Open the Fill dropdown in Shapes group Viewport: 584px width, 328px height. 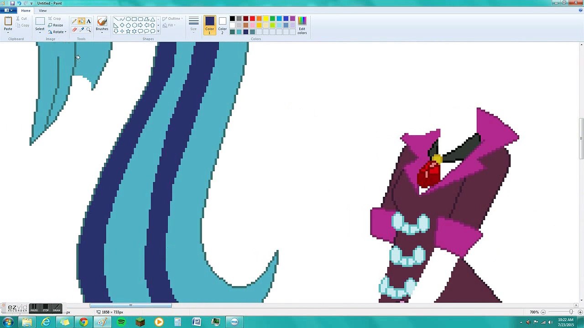[x=170, y=26]
